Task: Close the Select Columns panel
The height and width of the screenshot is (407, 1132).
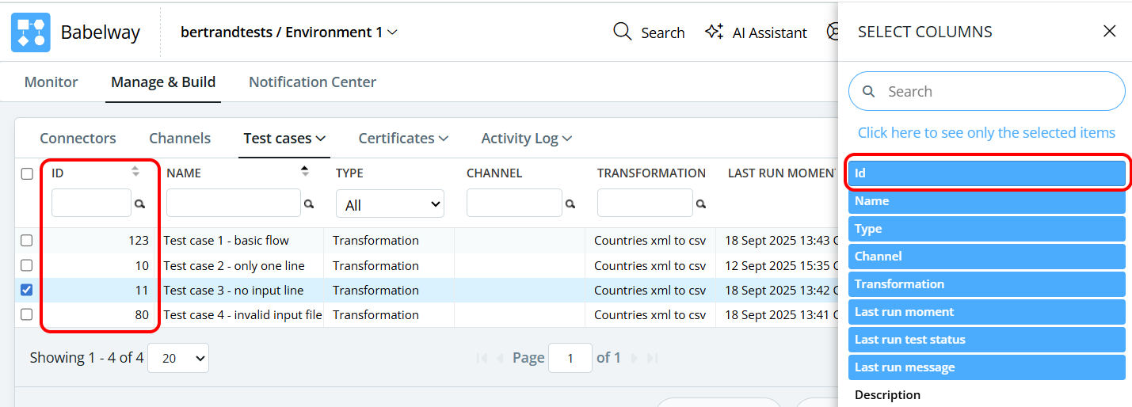Action: [1110, 32]
